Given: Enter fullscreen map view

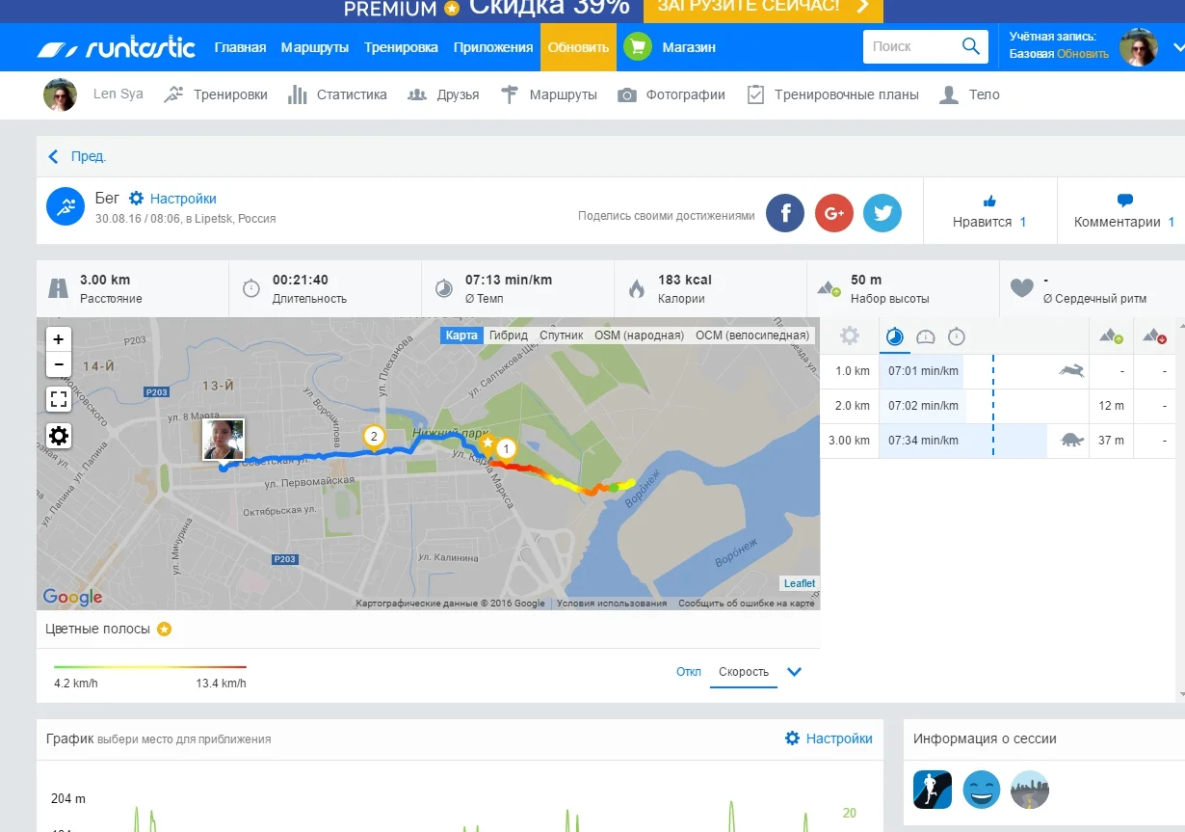Looking at the screenshot, I should [x=59, y=399].
